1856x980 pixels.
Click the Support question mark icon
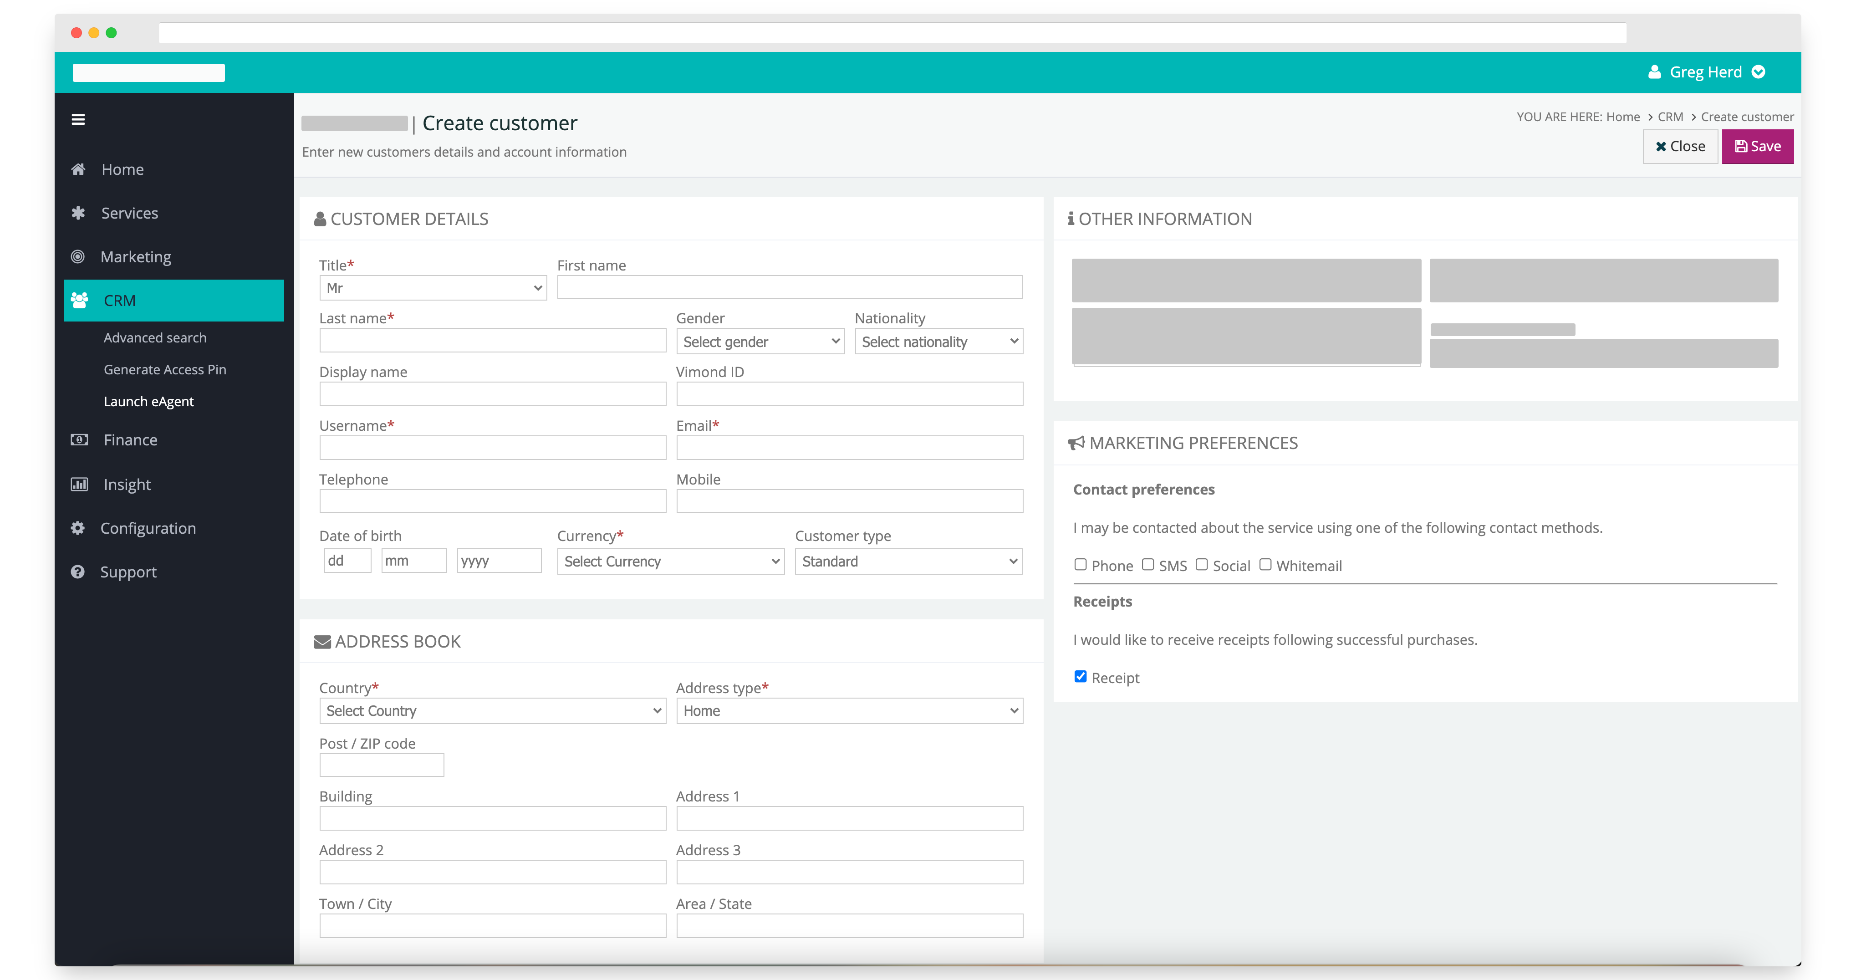[78, 572]
